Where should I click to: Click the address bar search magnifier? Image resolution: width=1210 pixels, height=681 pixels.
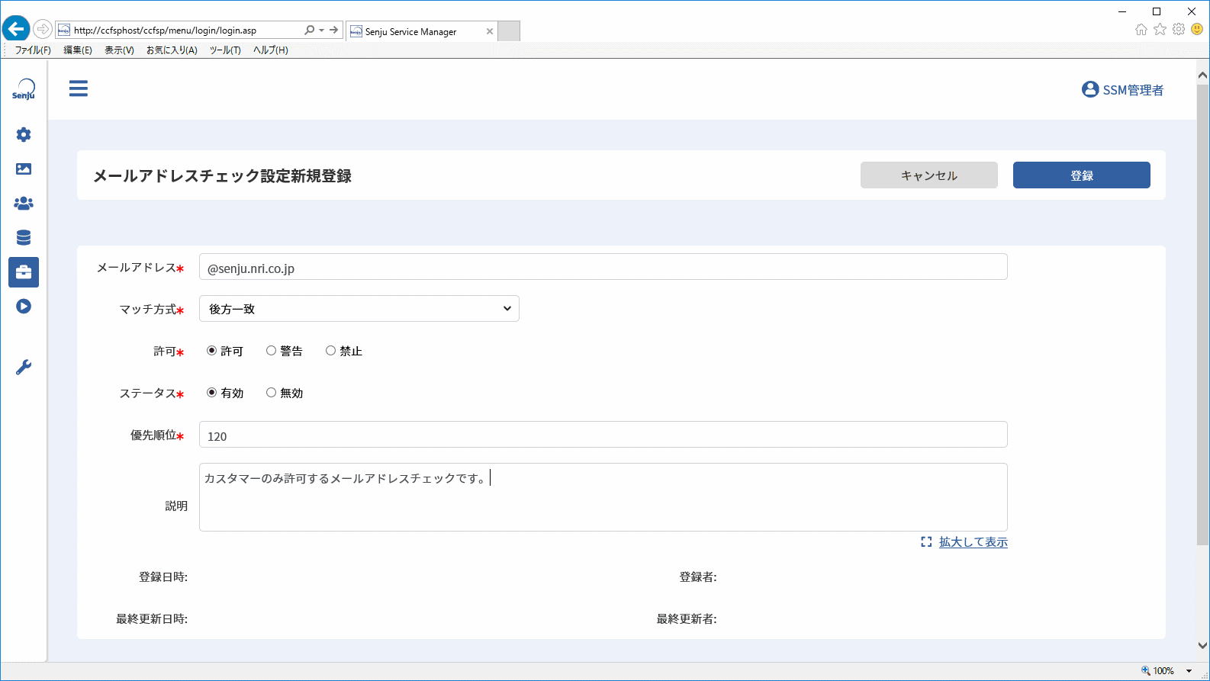[x=309, y=31]
